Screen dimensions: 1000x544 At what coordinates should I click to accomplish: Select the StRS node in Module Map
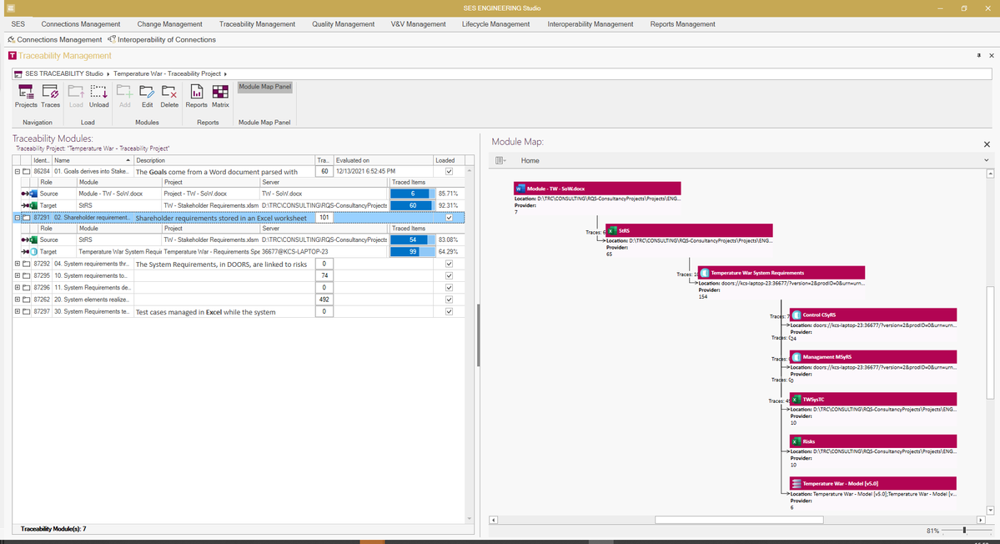pos(689,230)
